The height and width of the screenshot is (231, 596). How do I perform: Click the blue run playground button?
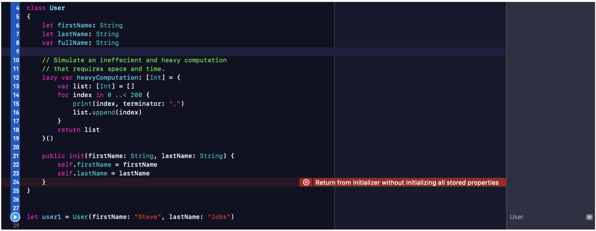point(15,217)
